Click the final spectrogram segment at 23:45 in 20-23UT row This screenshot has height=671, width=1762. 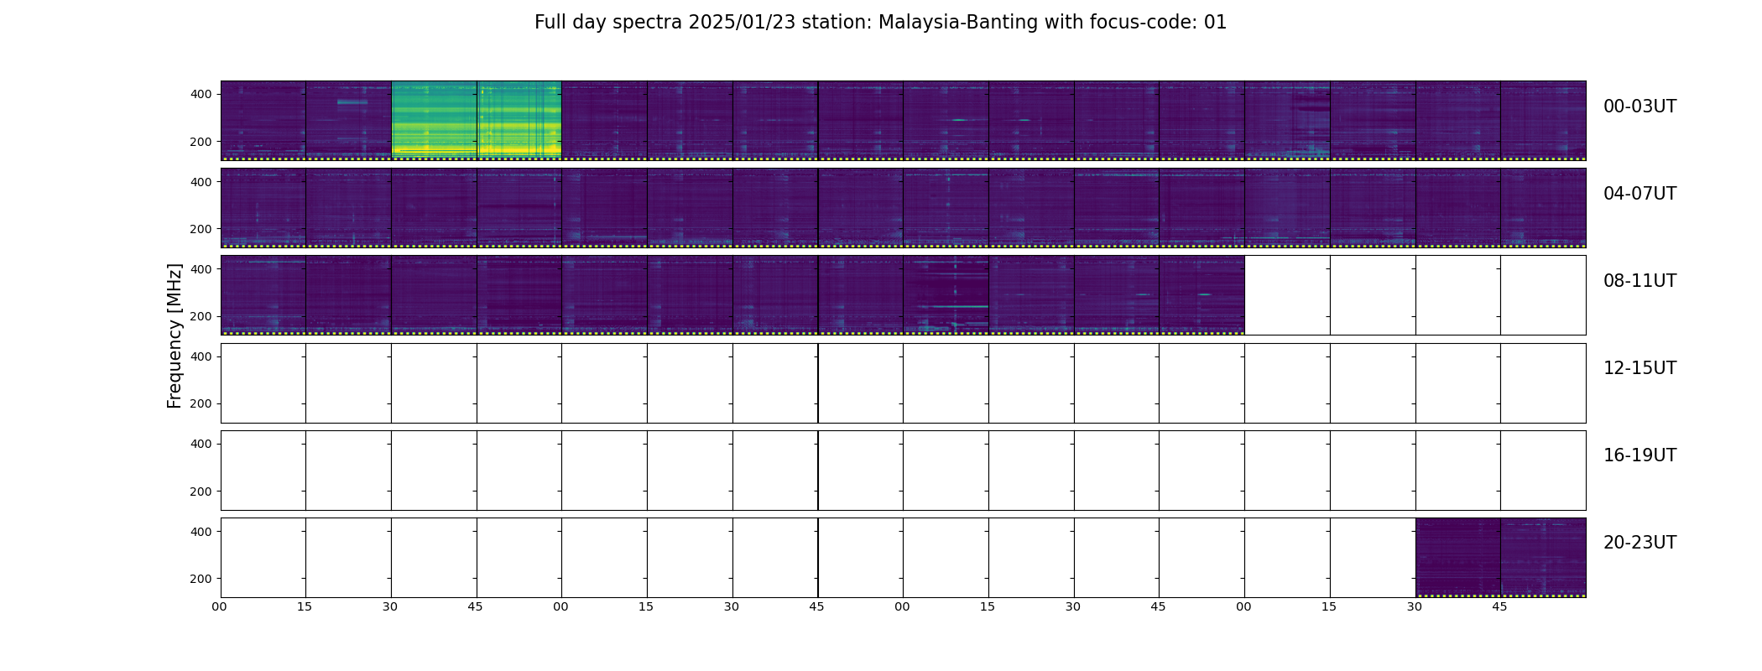pyautogui.click(x=1544, y=558)
